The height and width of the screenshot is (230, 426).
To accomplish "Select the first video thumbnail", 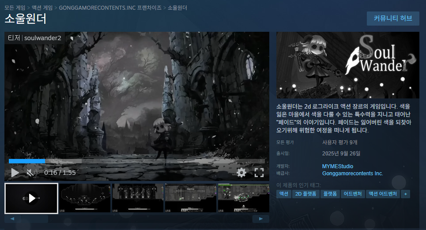I will click(31, 198).
